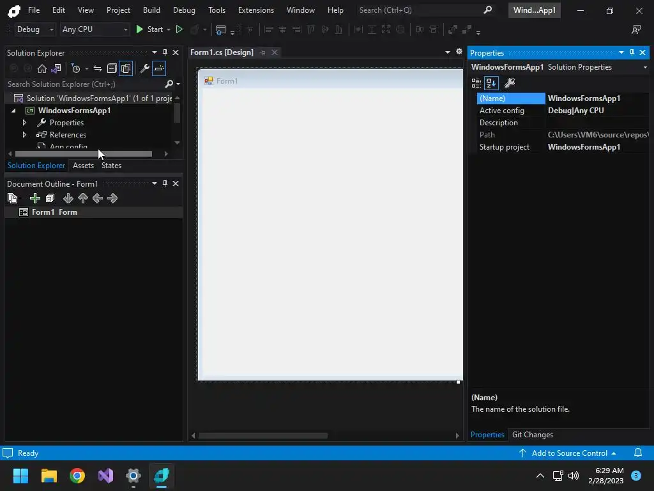Open document tab list dropdown arrow
This screenshot has height=491, width=654.
(x=448, y=52)
